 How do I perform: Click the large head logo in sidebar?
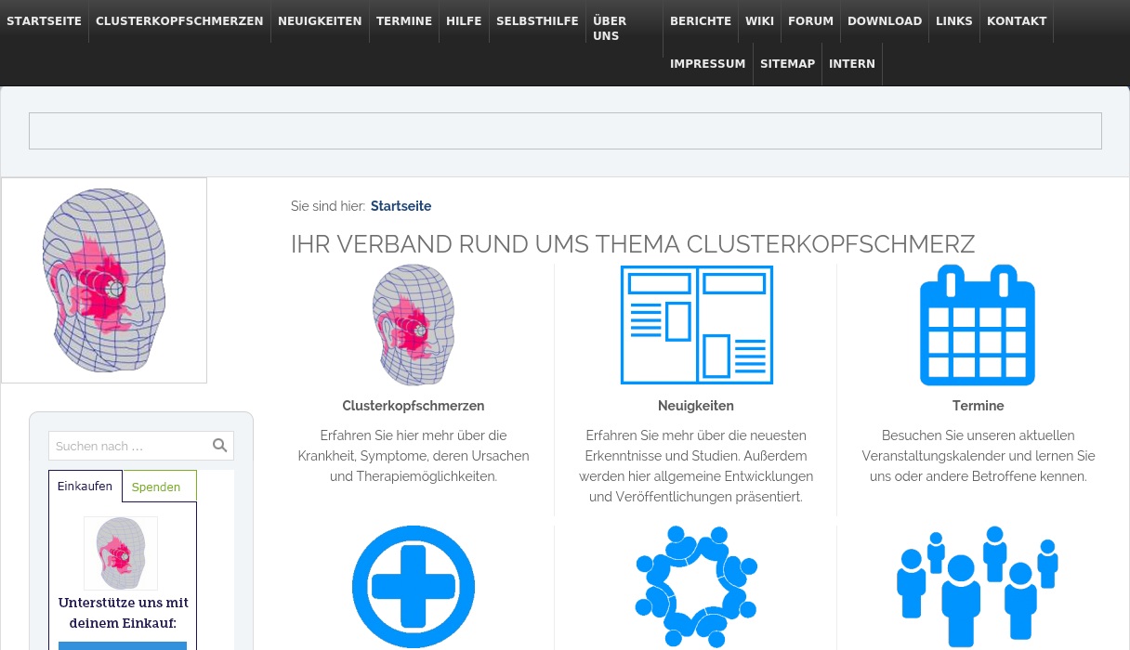click(104, 280)
